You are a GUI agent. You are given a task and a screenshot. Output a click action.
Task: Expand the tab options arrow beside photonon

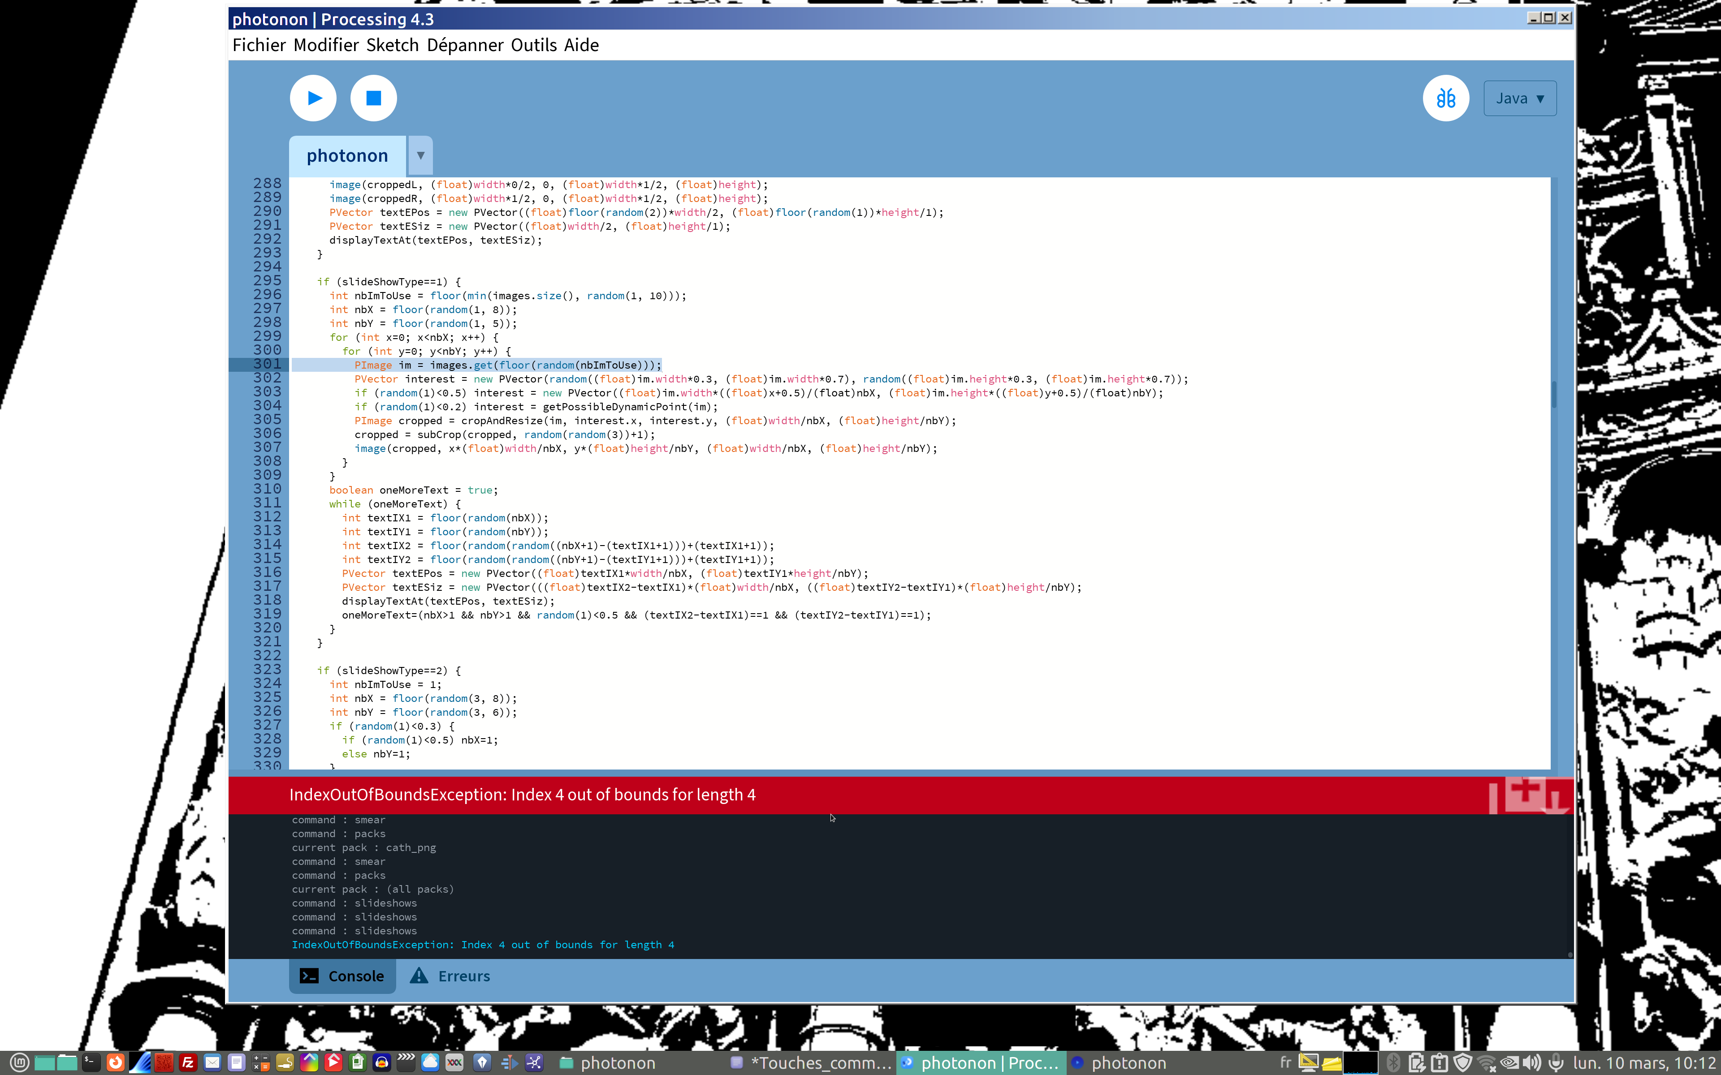click(x=420, y=155)
